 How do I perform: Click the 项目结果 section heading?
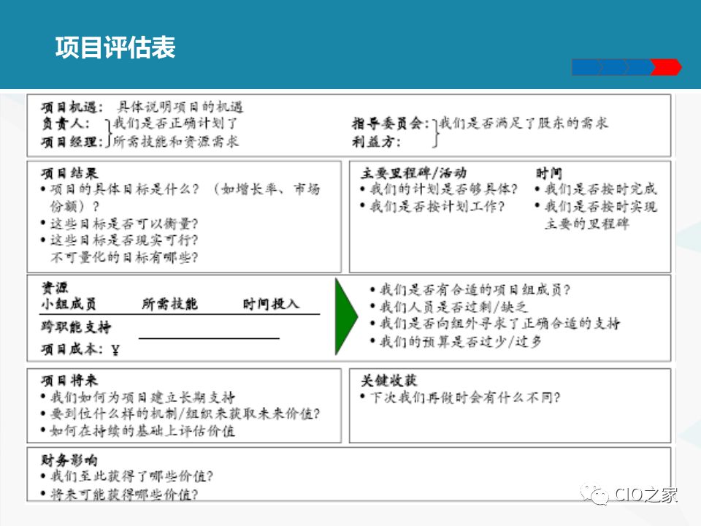[69, 173]
